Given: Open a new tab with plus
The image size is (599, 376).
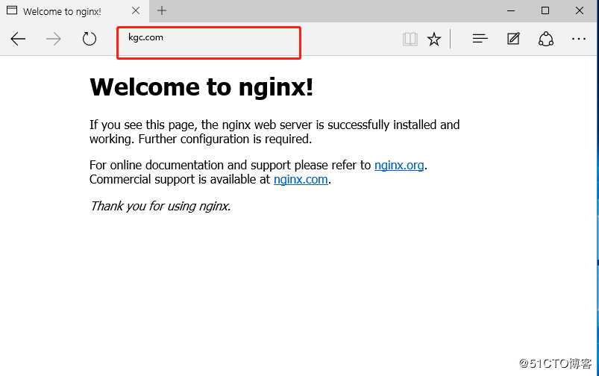Looking at the screenshot, I should (x=162, y=10).
